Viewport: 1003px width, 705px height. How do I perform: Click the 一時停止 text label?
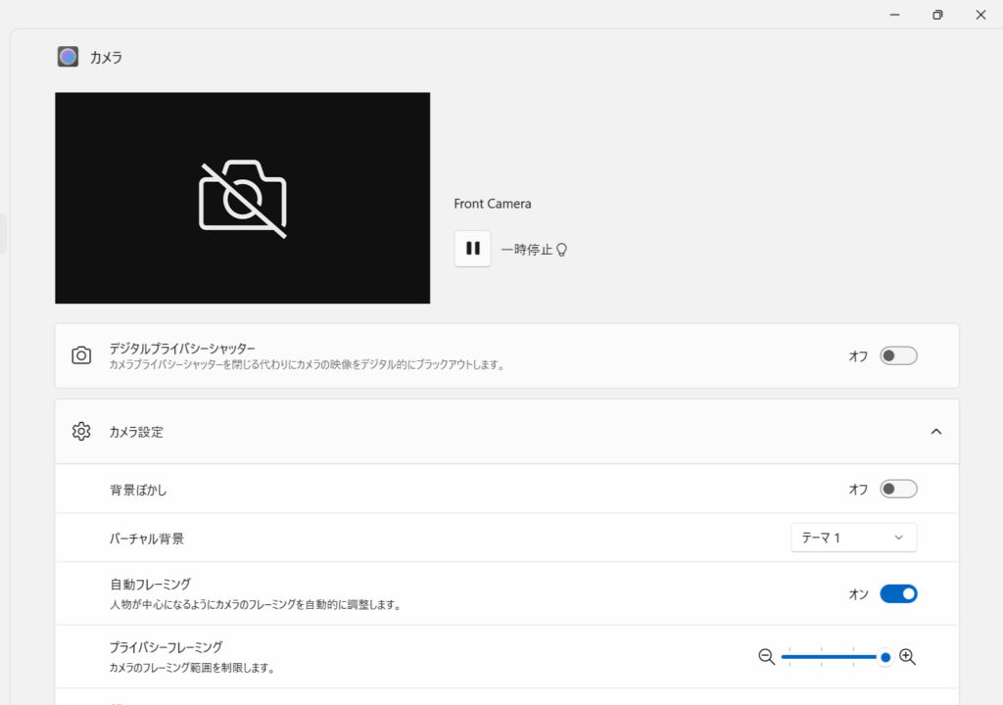526,250
